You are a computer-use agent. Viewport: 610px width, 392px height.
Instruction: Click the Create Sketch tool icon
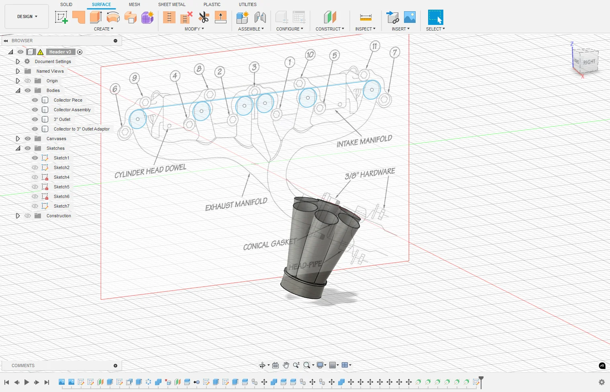pyautogui.click(x=61, y=17)
